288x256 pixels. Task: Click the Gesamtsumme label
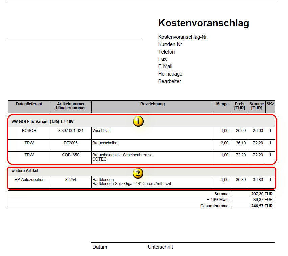[214, 206]
